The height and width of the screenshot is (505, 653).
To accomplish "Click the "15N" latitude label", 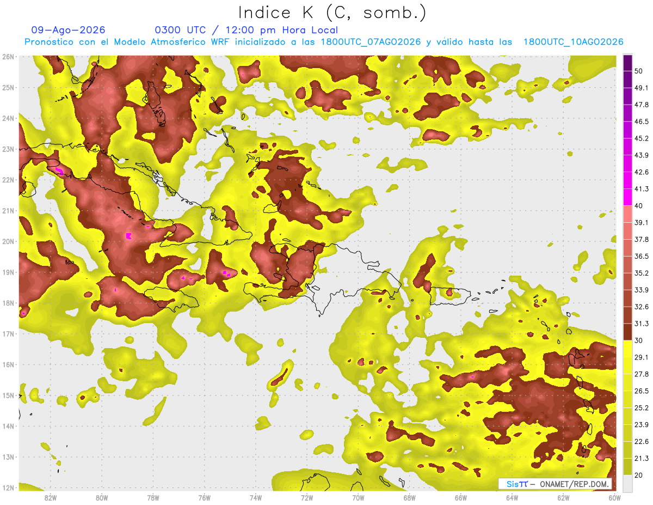I will (8, 396).
